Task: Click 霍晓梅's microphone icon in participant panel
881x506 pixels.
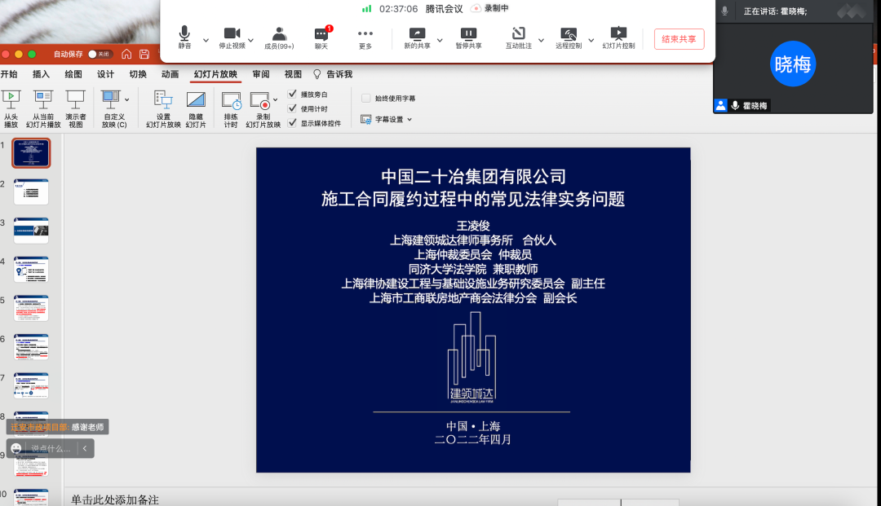Action: (735, 105)
